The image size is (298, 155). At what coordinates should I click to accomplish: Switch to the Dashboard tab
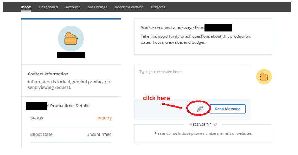[x=48, y=7]
